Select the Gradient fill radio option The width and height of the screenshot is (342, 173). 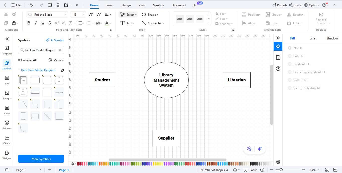[290, 64]
